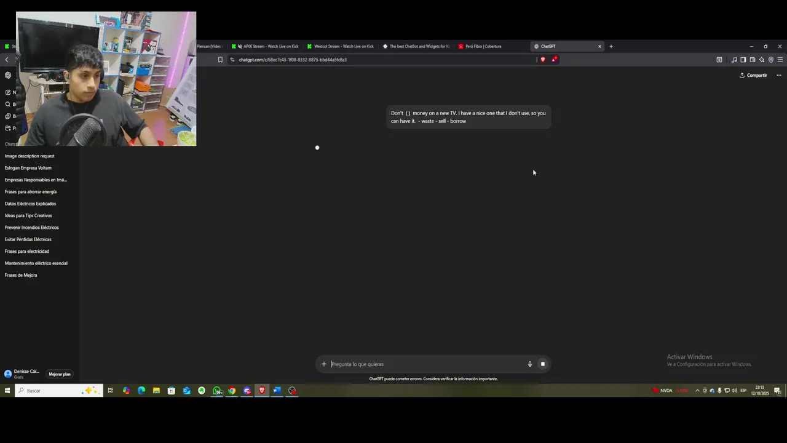This screenshot has width=787, height=443.
Task: Click the Compartir share button
Action: tap(753, 75)
